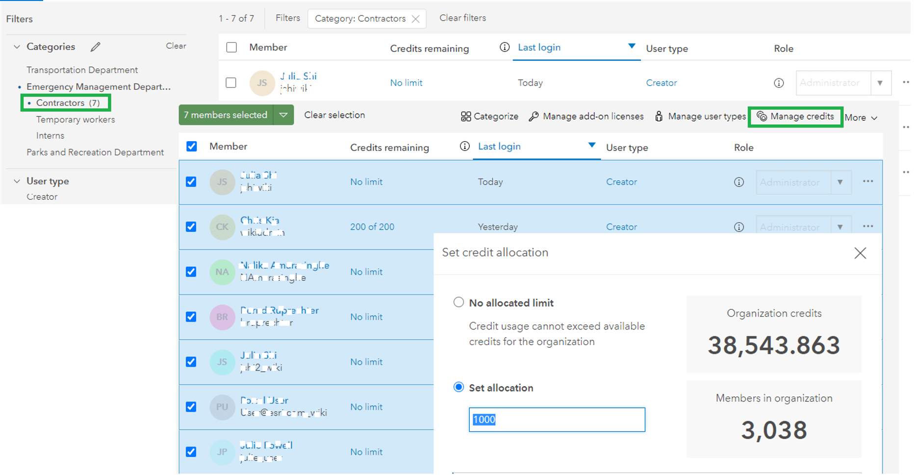
Task: Click the Manage add-on licenses key icon
Action: click(535, 116)
